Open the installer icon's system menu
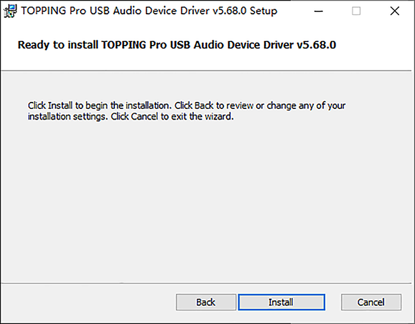This screenshot has width=415, height=324. click(x=10, y=11)
